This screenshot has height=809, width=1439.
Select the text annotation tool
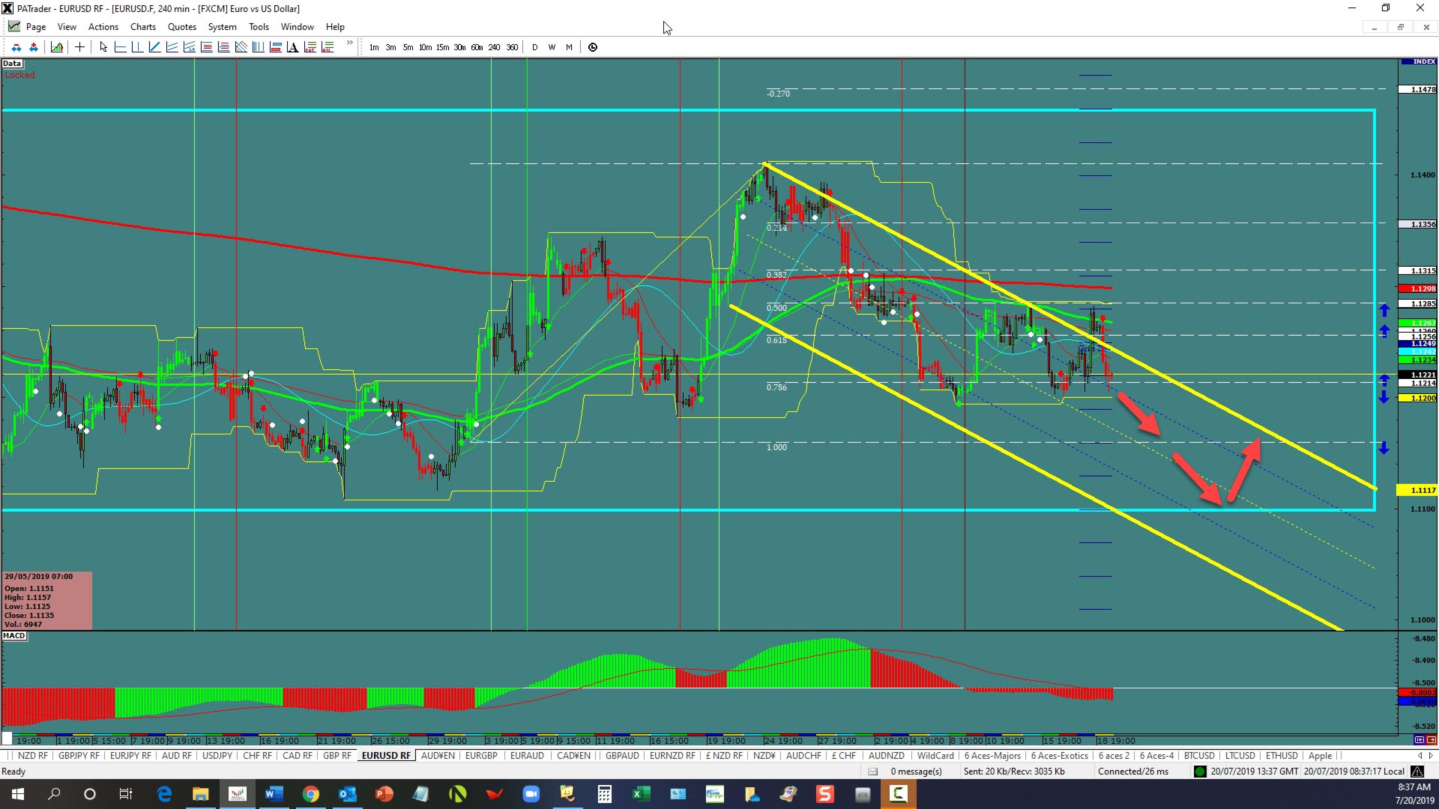293,48
